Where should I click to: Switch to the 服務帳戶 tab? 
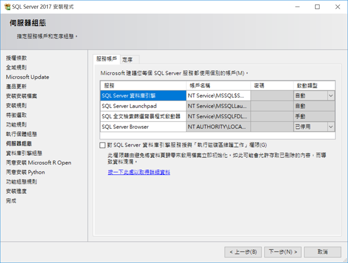click(107, 59)
